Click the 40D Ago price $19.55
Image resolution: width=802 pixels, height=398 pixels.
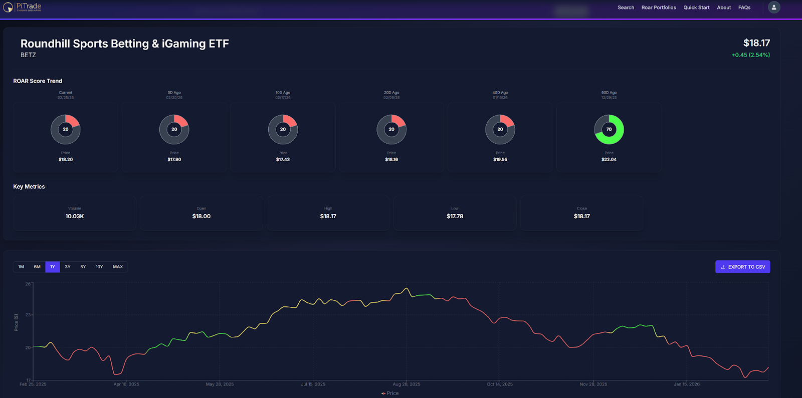point(500,160)
